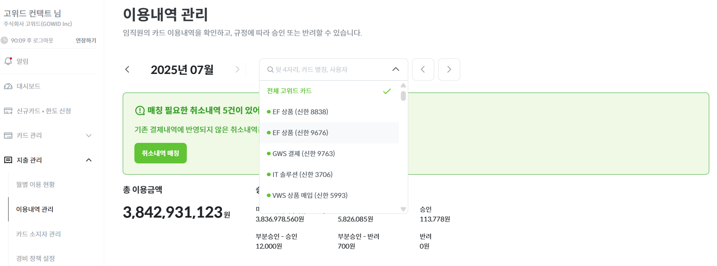Go to next month arrow

pyautogui.click(x=237, y=69)
